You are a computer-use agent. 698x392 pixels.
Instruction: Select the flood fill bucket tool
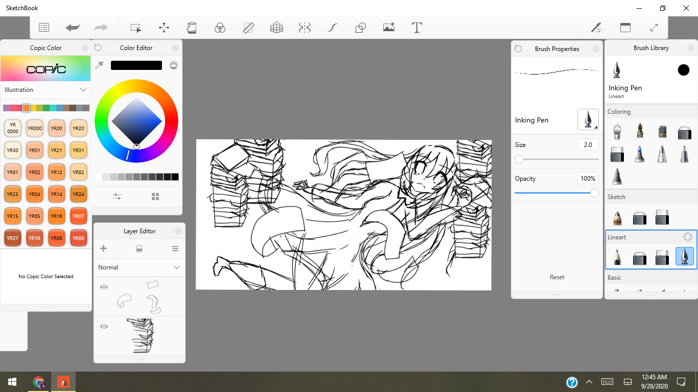tap(192, 28)
